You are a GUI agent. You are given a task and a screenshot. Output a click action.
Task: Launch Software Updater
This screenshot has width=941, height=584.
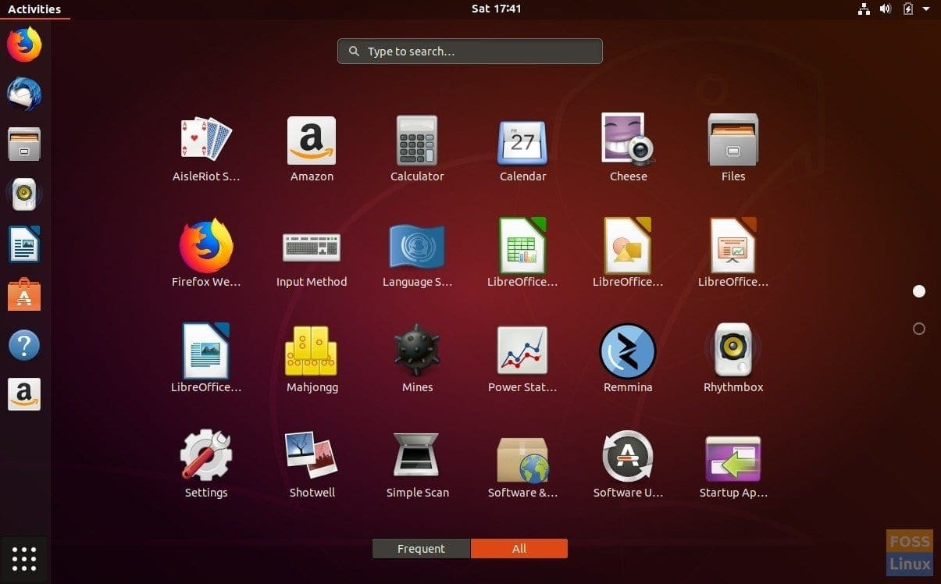click(628, 456)
